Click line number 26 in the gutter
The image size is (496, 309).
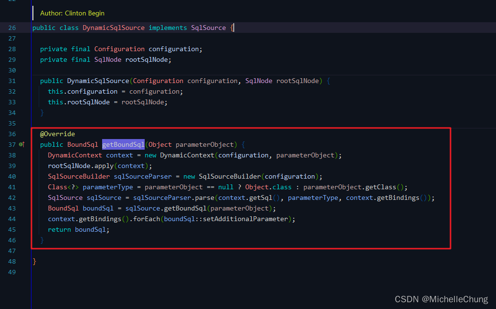pos(12,28)
